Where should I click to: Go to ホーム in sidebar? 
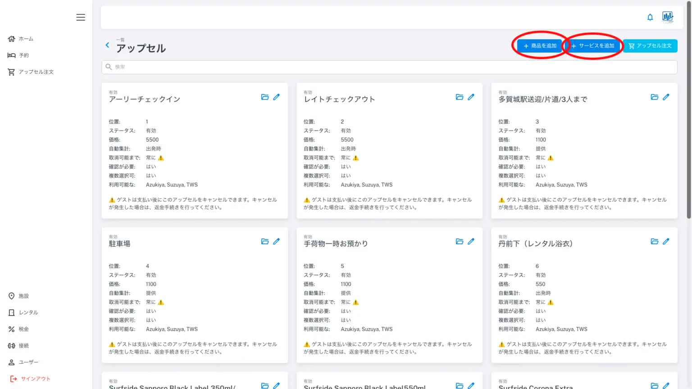point(26,39)
